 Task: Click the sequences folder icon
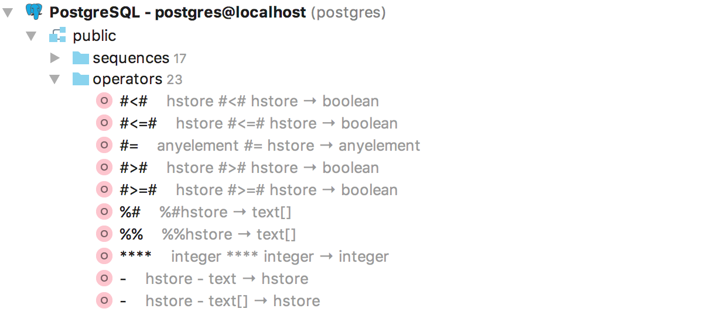coord(80,58)
